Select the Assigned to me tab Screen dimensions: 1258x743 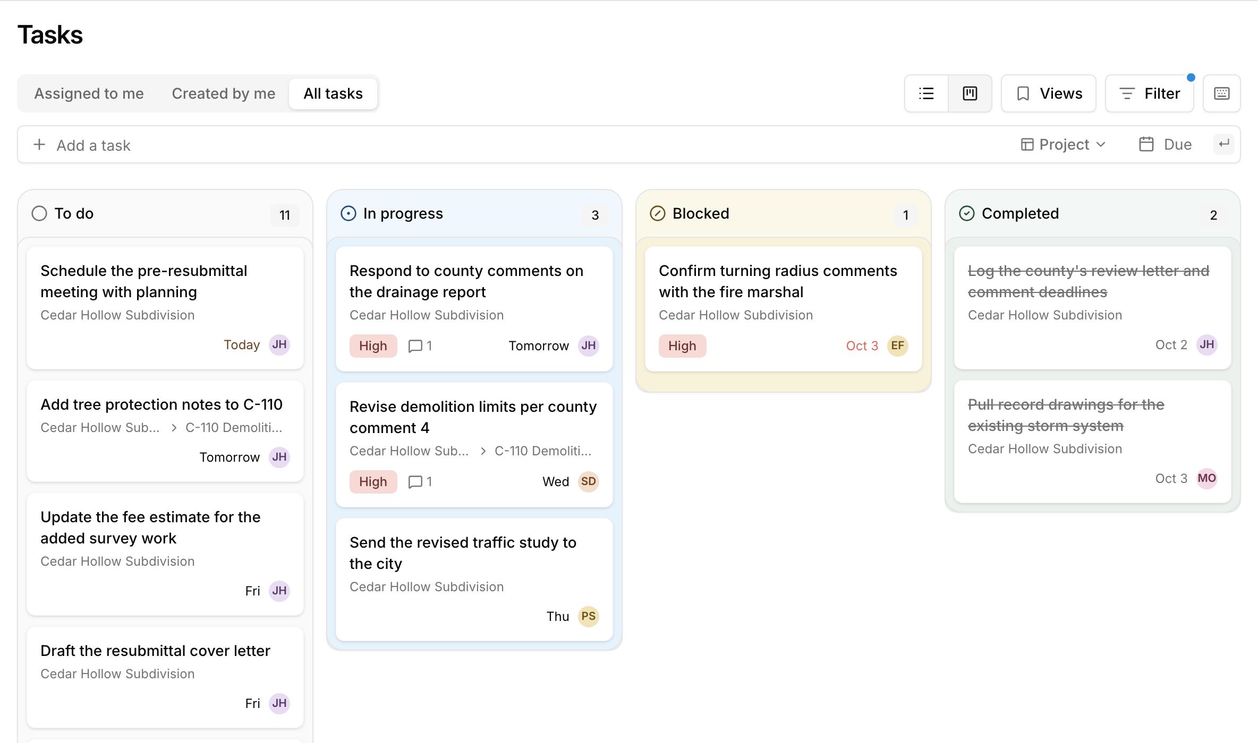click(x=89, y=93)
